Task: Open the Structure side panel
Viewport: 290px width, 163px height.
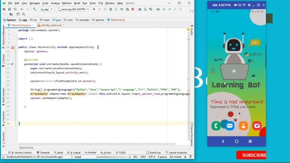Action: (3, 139)
